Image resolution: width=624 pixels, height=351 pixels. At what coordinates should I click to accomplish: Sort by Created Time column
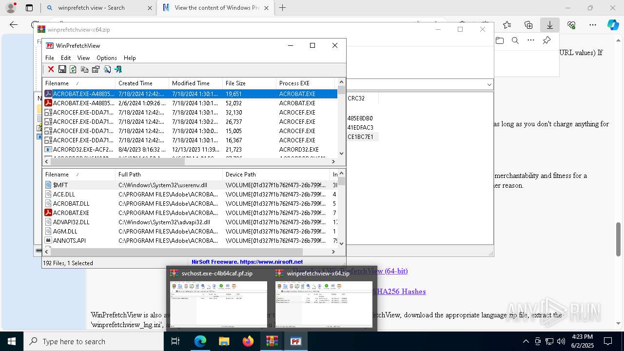tap(142, 83)
